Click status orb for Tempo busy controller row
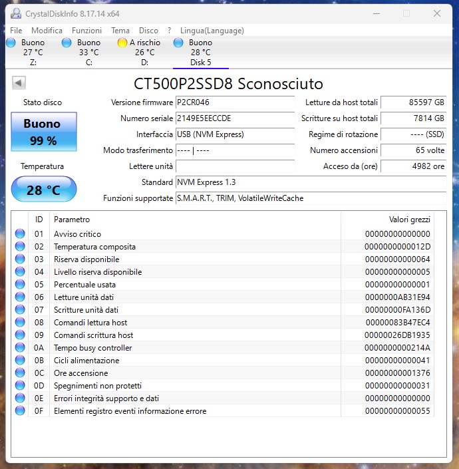 (20, 347)
